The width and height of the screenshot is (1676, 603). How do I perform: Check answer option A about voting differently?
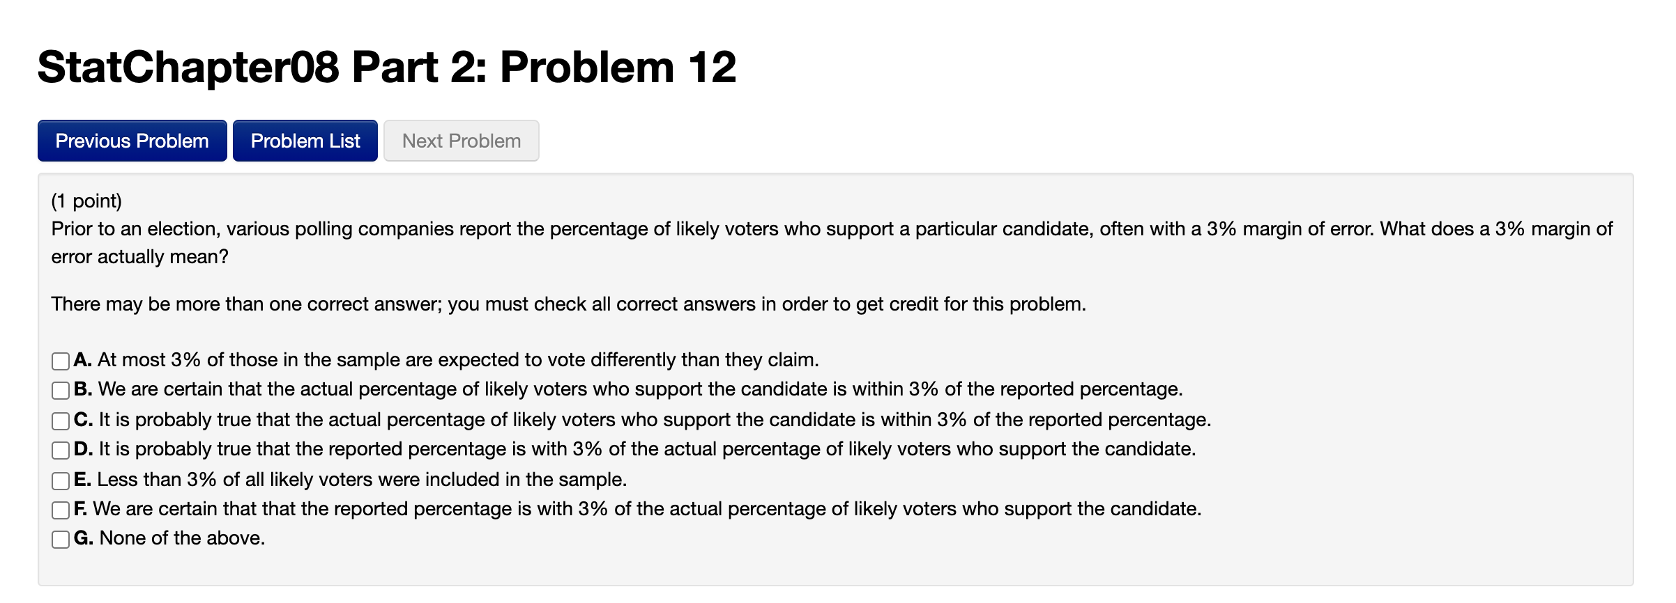tap(59, 361)
